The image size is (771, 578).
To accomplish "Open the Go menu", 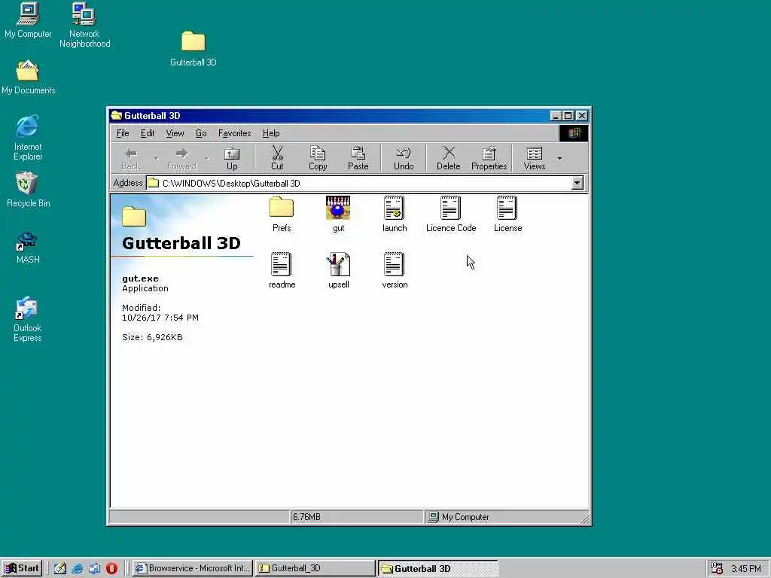I will coord(200,133).
